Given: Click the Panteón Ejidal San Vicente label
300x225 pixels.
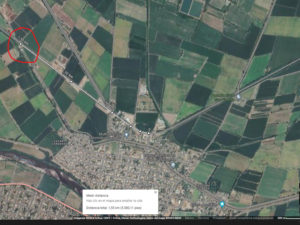Looking at the screenshot, I should (x=222, y=97).
